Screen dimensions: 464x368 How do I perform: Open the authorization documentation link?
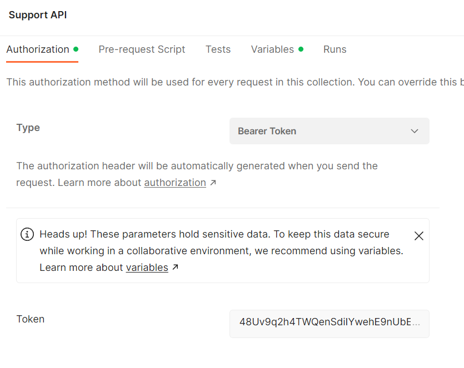click(175, 182)
